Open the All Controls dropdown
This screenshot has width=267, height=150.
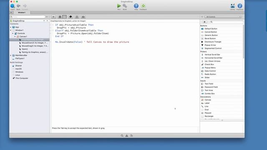click(x=223, y=17)
